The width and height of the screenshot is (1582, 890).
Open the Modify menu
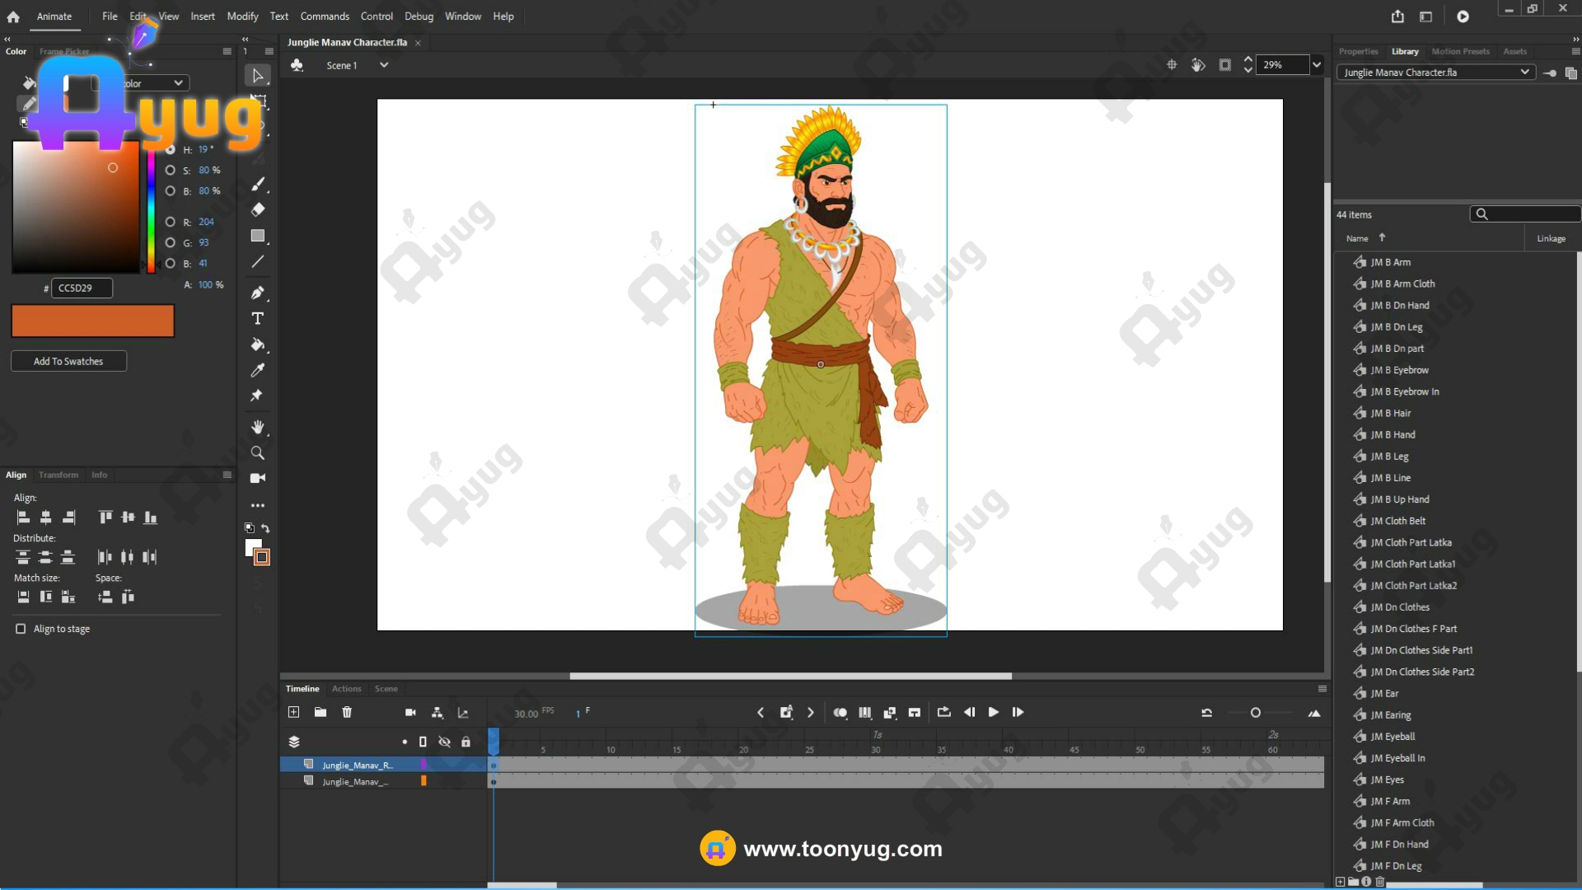coord(242,16)
